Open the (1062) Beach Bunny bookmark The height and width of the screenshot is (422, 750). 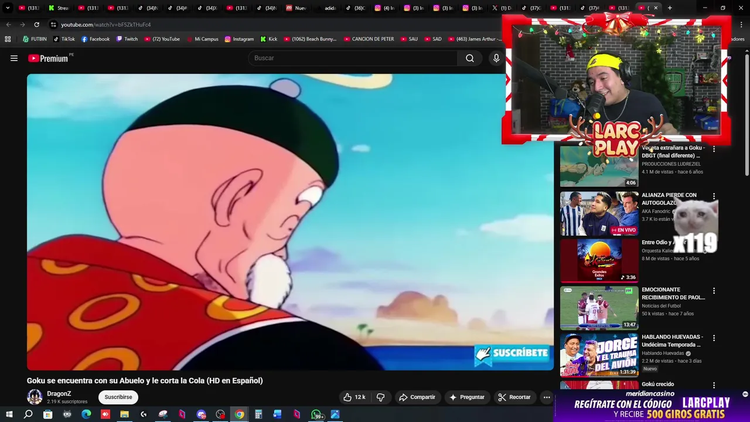click(310, 39)
